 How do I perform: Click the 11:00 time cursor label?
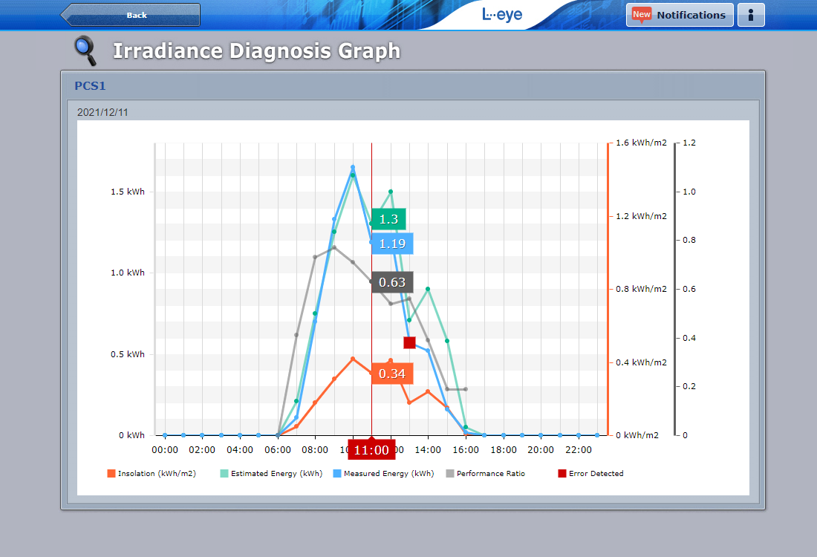pos(371,449)
